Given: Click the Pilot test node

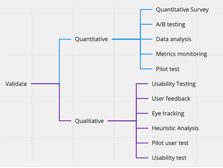Looking at the screenshot, I should click(168, 69).
